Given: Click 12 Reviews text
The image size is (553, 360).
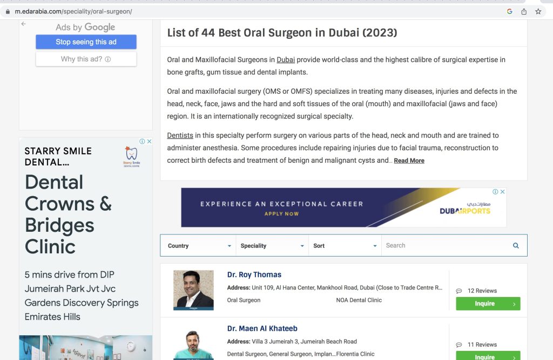Looking at the screenshot, I should (482, 291).
